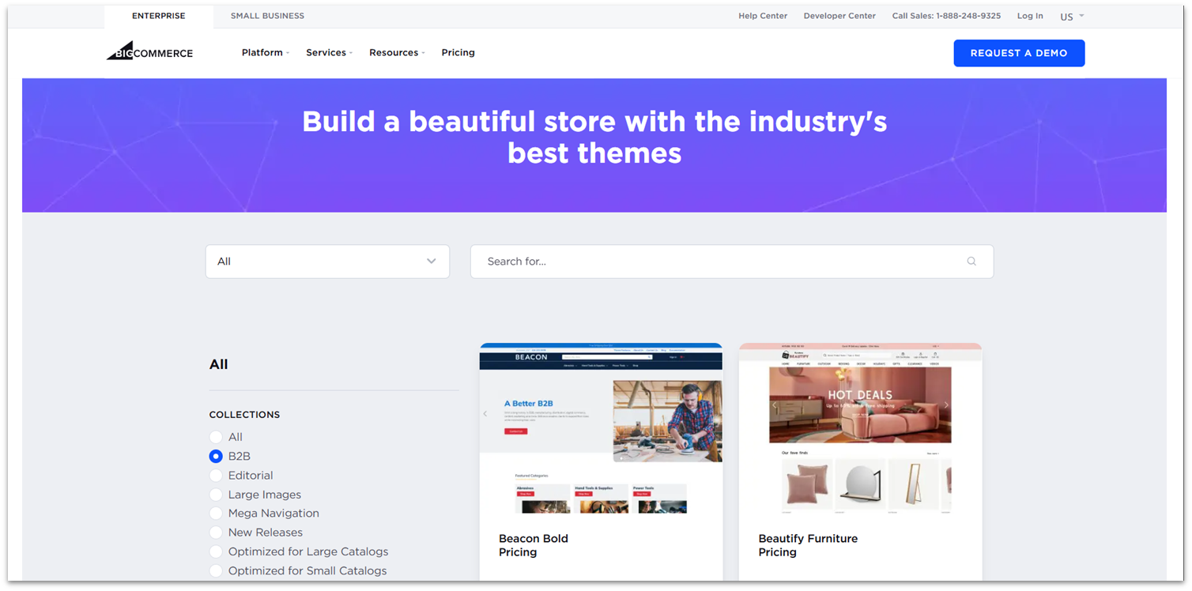Click the search magnifier icon

tap(971, 261)
